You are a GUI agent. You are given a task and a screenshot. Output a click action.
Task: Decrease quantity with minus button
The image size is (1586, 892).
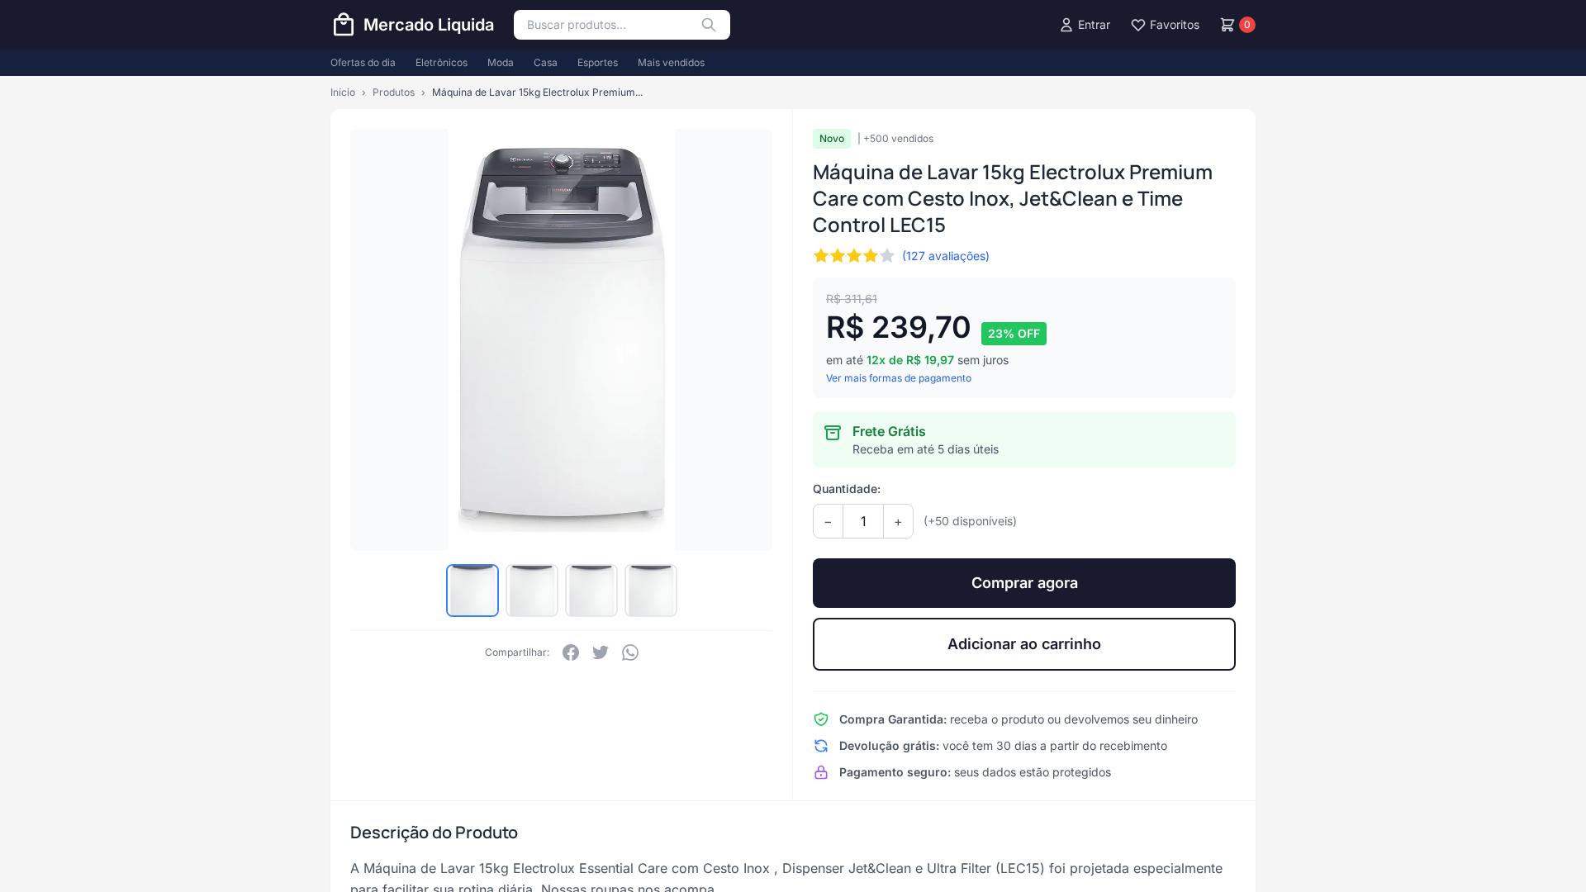pyautogui.click(x=828, y=521)
